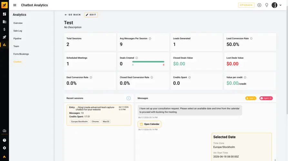Click the UPGRADE button
The width and height of the screenshot is (288, 161).
246,5
